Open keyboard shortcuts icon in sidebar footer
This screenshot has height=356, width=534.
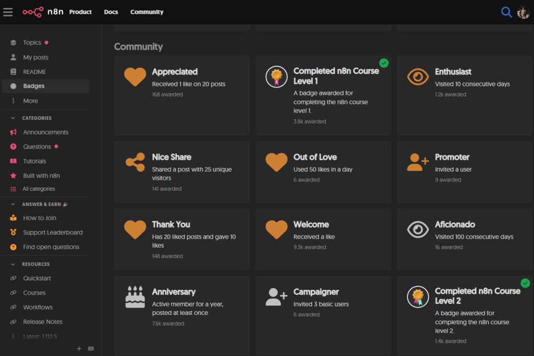tap(91, 349)
